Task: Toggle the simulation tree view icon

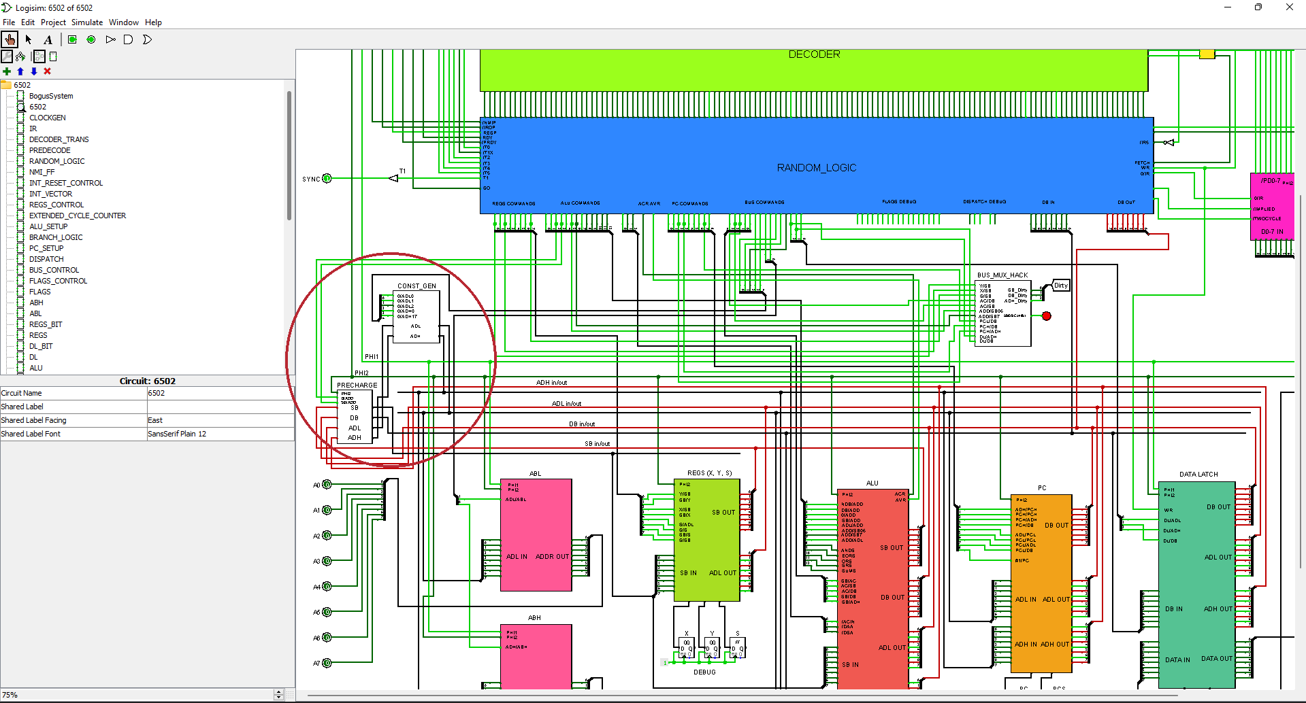Action: 20,56
